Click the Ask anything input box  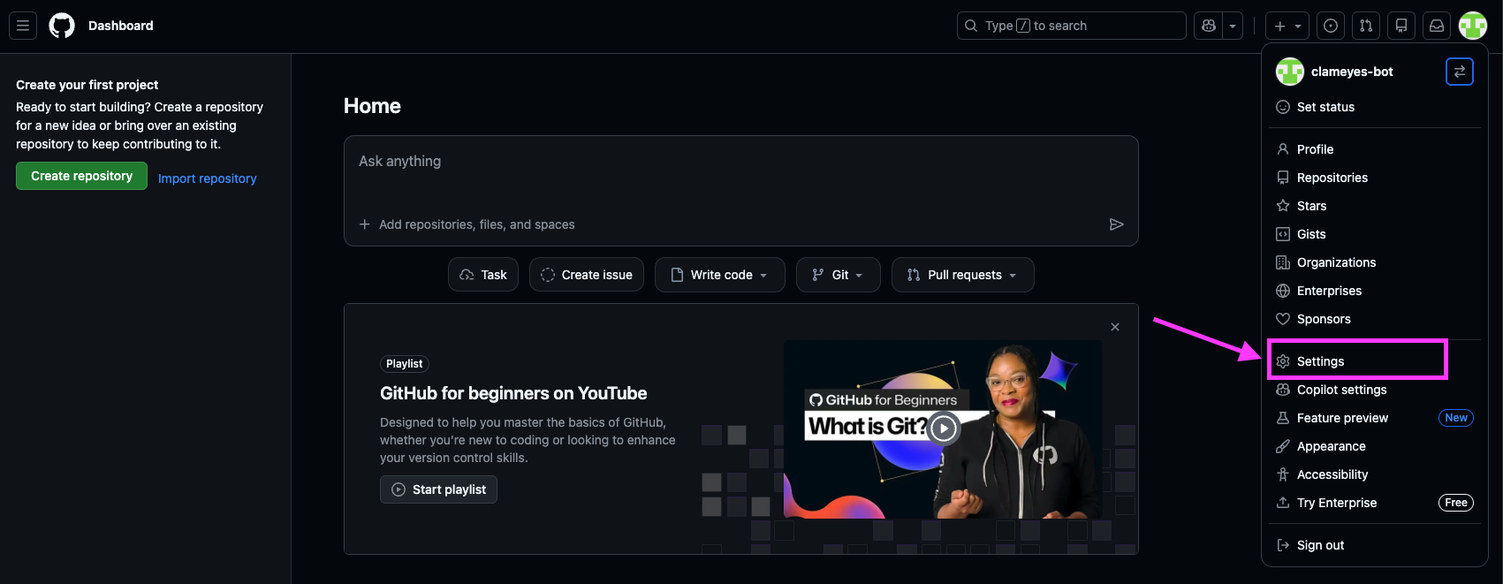(740, 162)
